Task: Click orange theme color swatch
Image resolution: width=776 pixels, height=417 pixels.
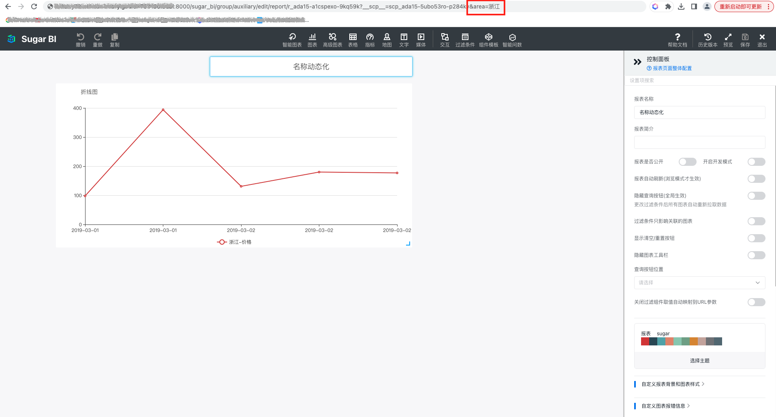Action: tap(694, 341)
